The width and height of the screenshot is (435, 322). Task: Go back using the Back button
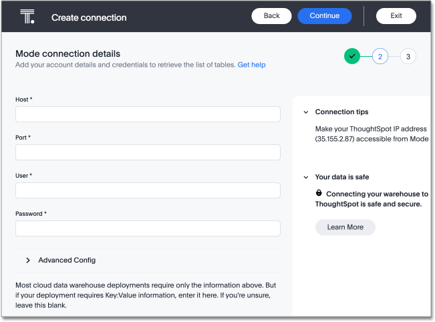click(271, 16)
